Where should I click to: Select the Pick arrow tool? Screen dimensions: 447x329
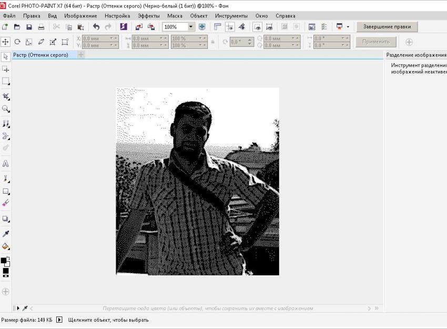pos(6,56)
